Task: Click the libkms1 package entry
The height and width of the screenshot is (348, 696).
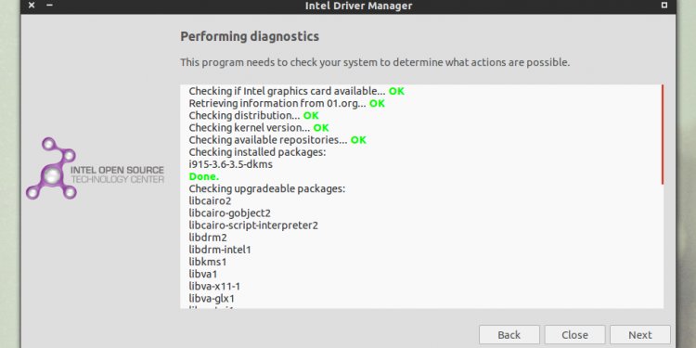Action: point(208,262)
